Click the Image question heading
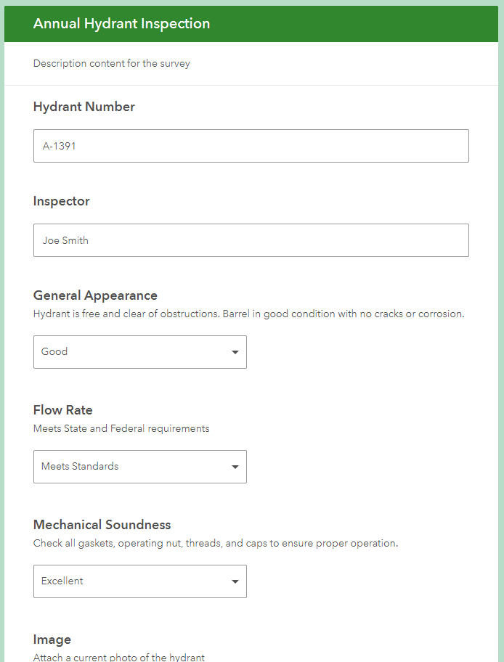The image size is (504, 662). (x=52, y=639)
